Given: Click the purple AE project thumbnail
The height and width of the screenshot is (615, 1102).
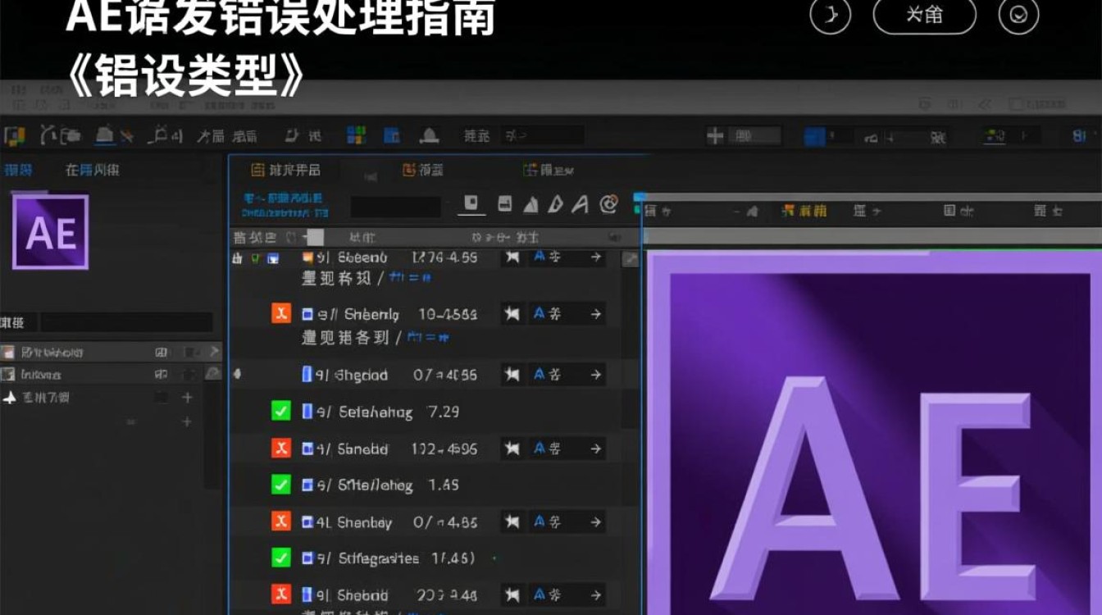Looking at the screenshot, I should click(x=51, y=230).
